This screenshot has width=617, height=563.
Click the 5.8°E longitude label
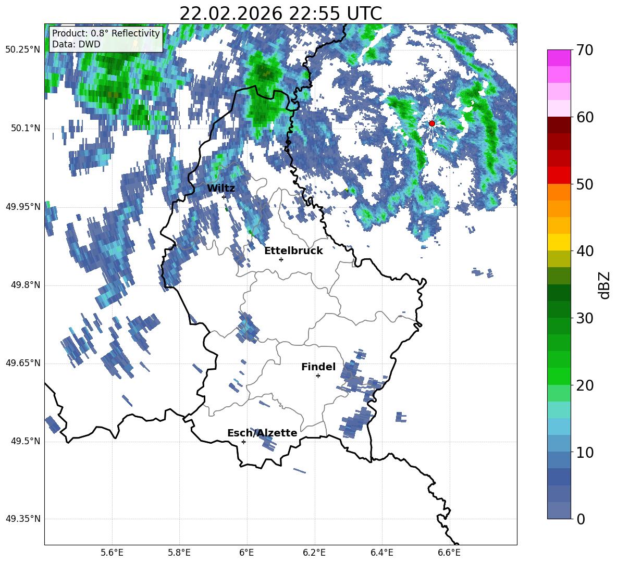[x=179, y=553]
